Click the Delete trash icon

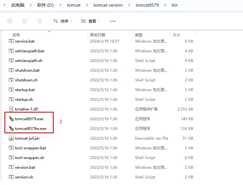[40, 21]
